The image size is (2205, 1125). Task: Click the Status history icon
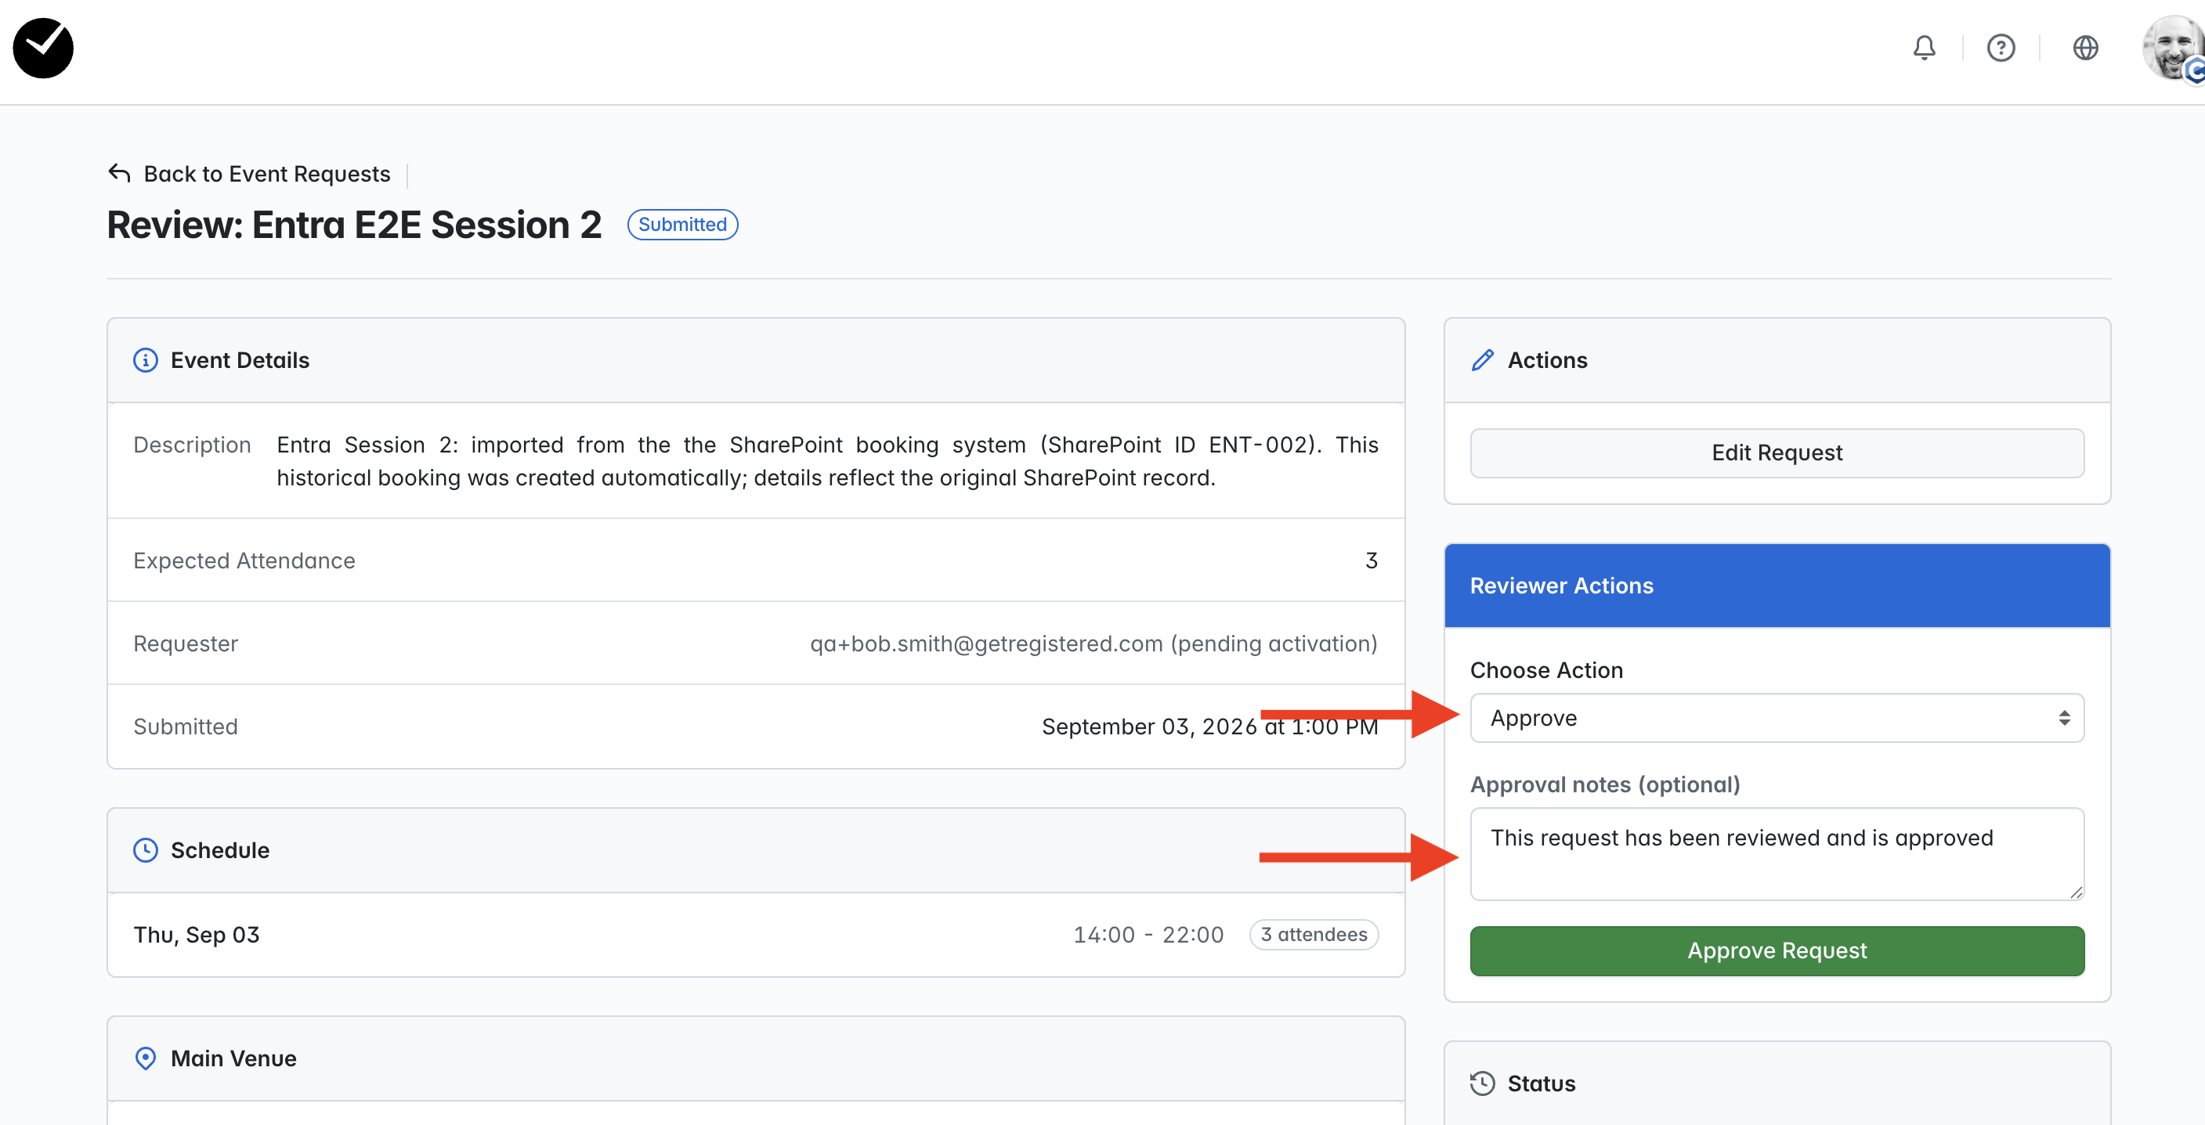click(x=1483, y=1083)
